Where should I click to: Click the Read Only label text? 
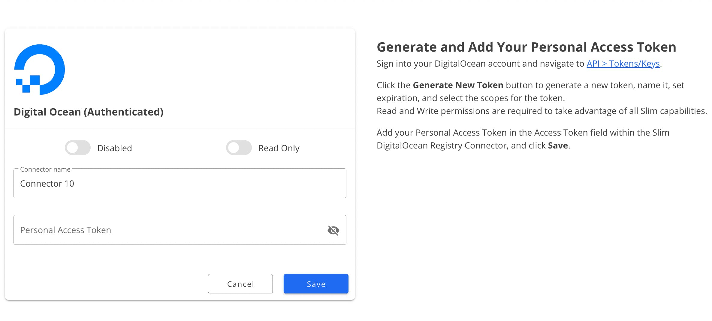279,148
